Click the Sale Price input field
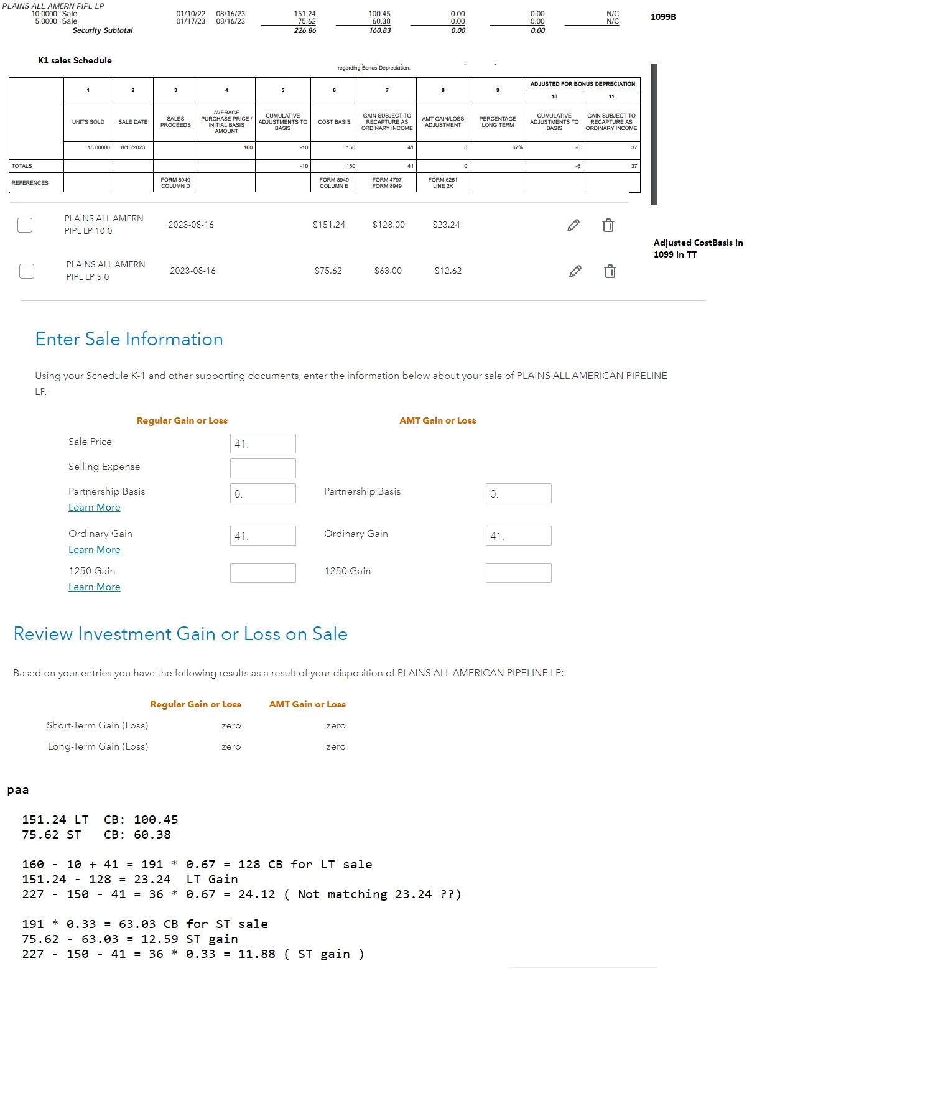 (x=263, y=444)
